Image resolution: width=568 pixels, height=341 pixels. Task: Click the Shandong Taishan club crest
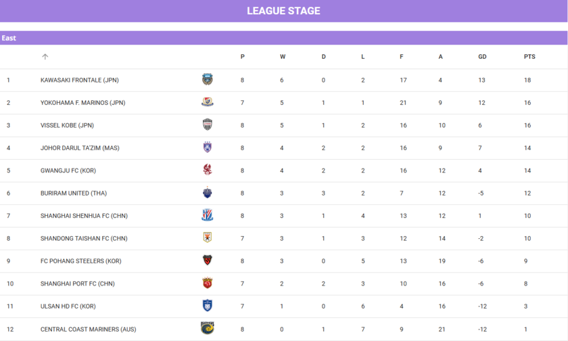[x=208, y=238]
